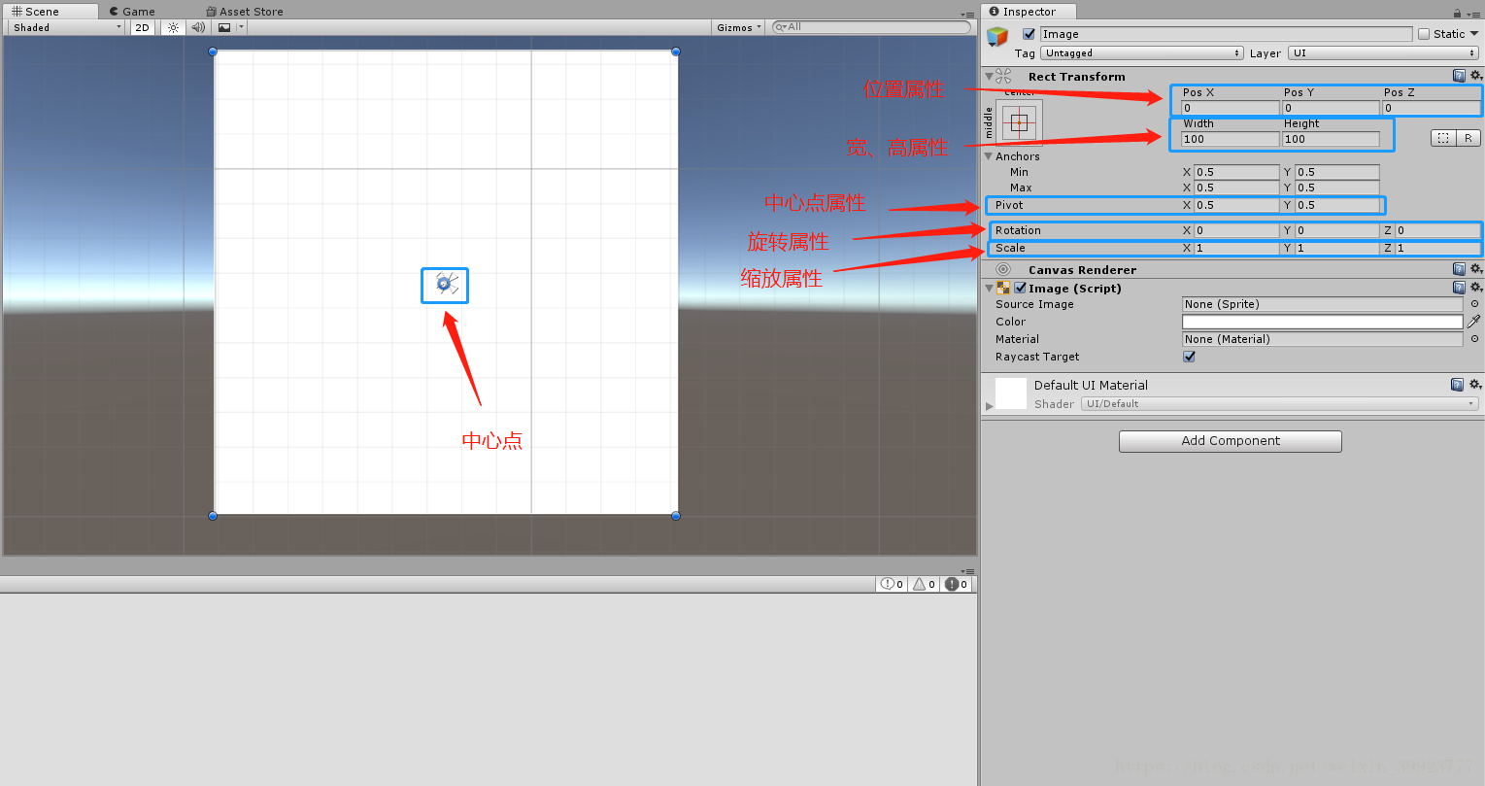Click the Pos X input field
Screen dimensions: 1485x786
pyautogui.click(x=1231, y=108)
